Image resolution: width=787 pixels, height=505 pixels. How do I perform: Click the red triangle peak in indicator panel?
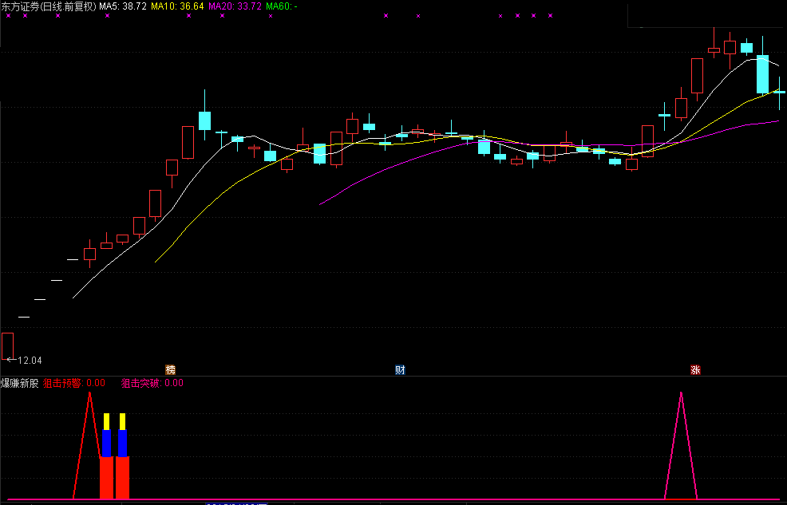point(90,393)
